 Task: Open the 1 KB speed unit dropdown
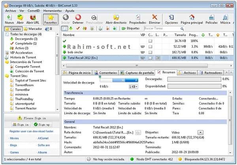pos(134,87)
